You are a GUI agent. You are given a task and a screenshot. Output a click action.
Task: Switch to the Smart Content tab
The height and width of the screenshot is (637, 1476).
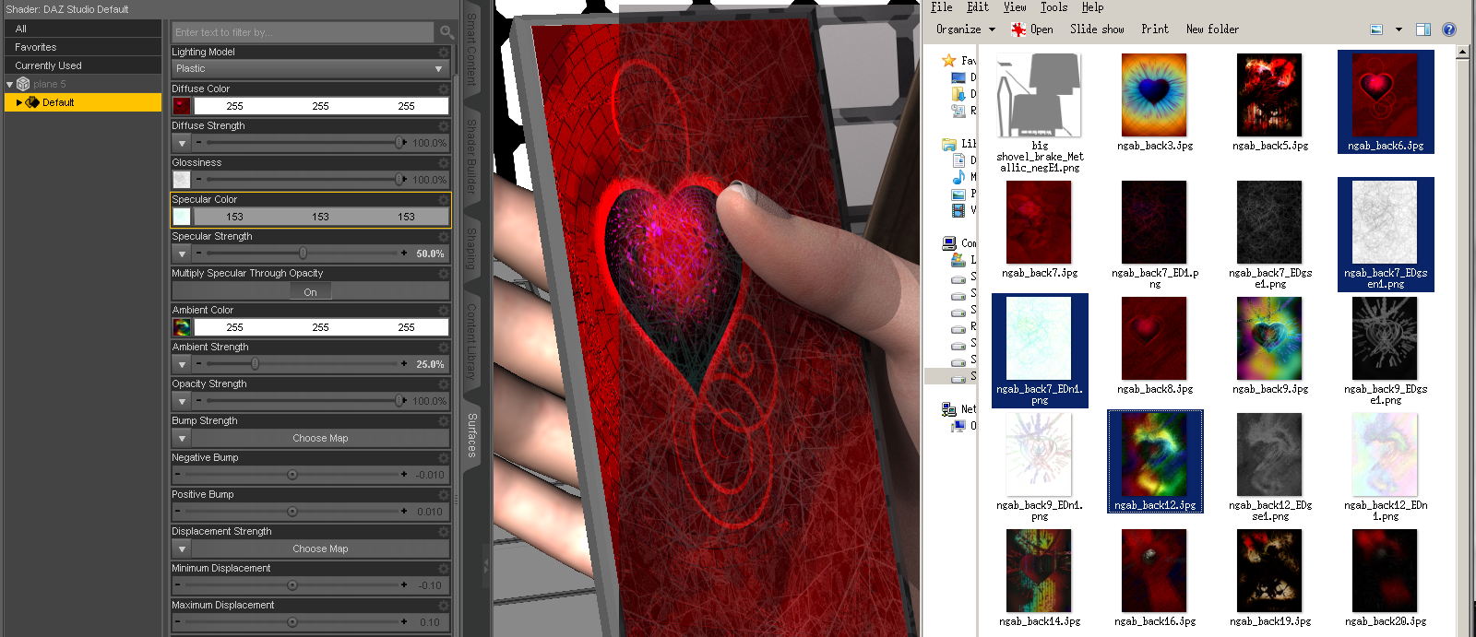(471, 48)
